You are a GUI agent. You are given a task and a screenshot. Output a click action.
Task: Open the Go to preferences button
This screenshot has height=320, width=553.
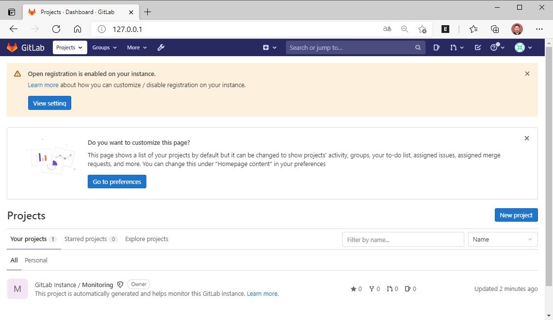117,182
